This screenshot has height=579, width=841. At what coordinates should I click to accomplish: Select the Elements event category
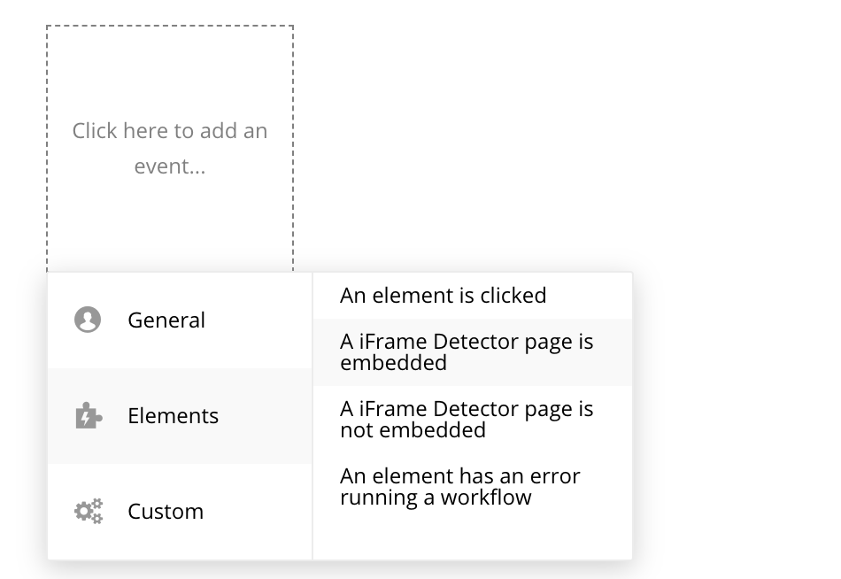coord(180,416)
